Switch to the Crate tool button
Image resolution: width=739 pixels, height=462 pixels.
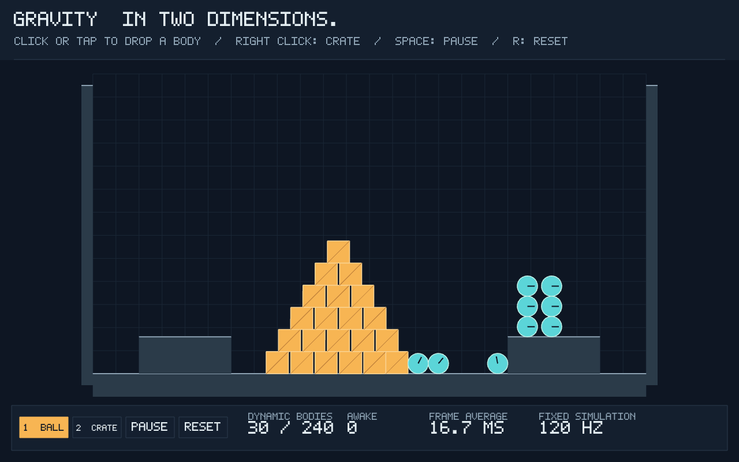(97, 427)
